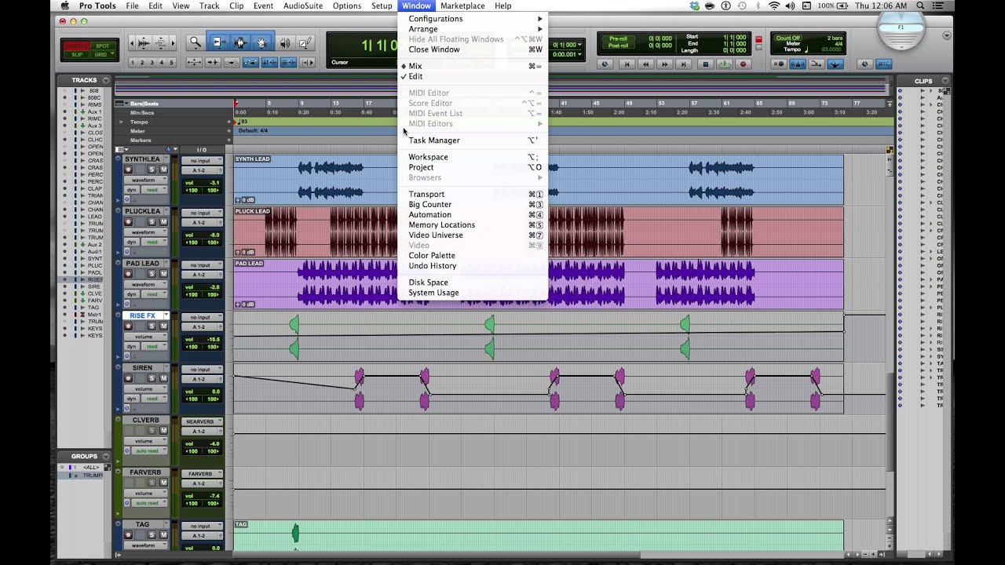Screen dimensions: 1005x565
Task: Enable Spot edit mode
Action: click(x=102, y=46)
